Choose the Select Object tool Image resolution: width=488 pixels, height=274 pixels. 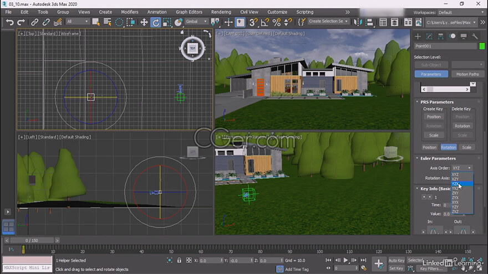click(96, 22)
